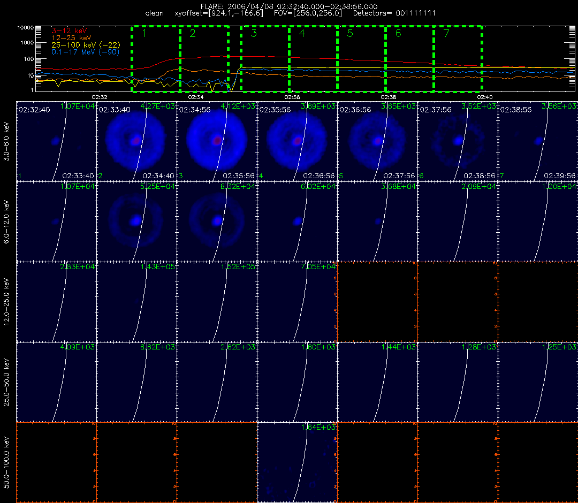This screenshot has height=503, width=578.
Task: Click the 02:34:40 end time label
Action: 158,176
